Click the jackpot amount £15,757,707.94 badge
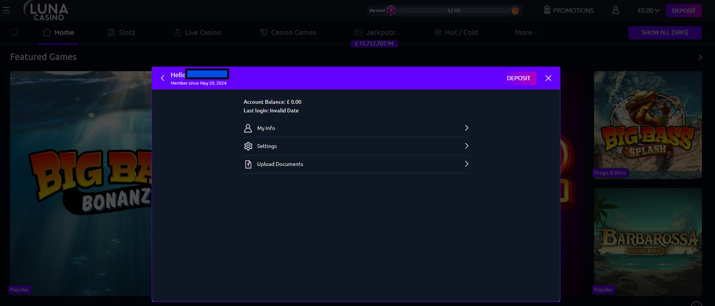715x306 pixels. coord(374,44)
